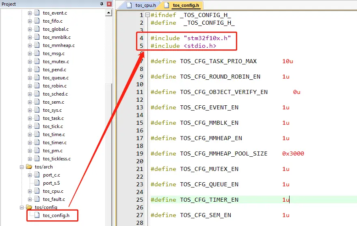Click the TOS_CFG_SEM_EN macro name

coord(206,215)
